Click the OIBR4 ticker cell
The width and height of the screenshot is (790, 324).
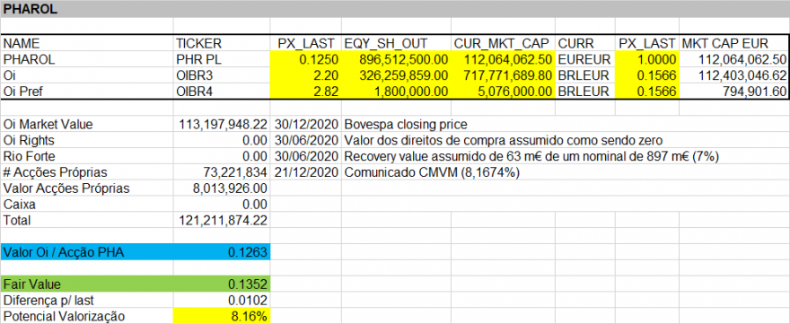pyautogui.click(x=222, y=92)
